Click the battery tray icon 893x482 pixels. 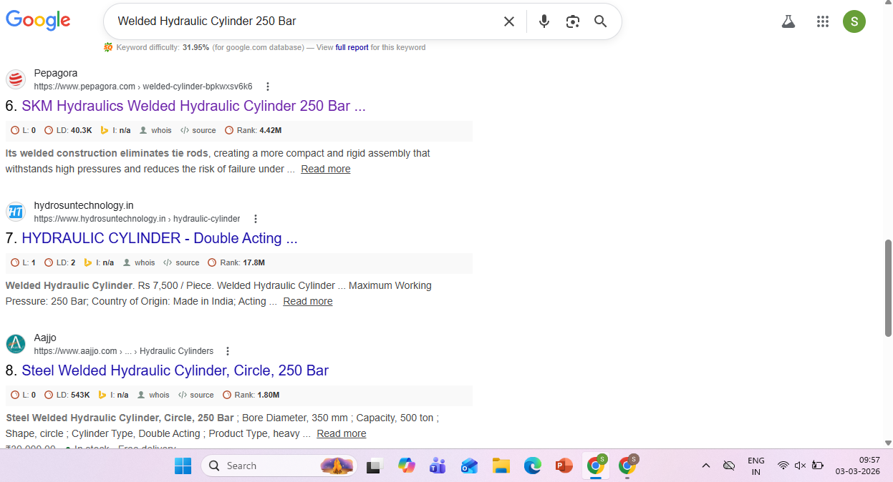[x=817, y=466]
